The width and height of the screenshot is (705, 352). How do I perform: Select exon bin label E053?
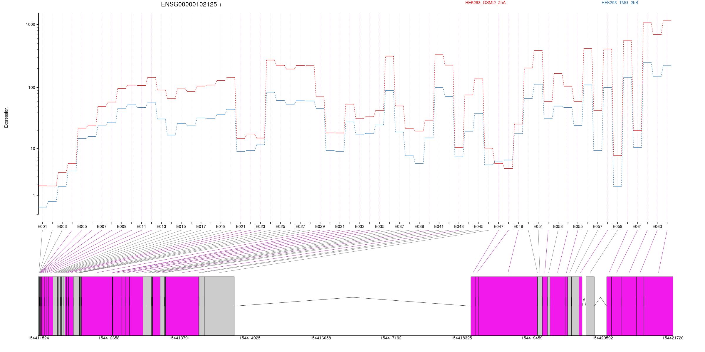tap(558, 226)
